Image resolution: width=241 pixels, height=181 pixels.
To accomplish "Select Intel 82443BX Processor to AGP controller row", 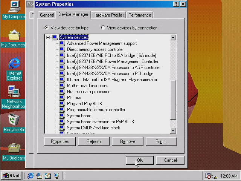I will (x=114, y=67).
